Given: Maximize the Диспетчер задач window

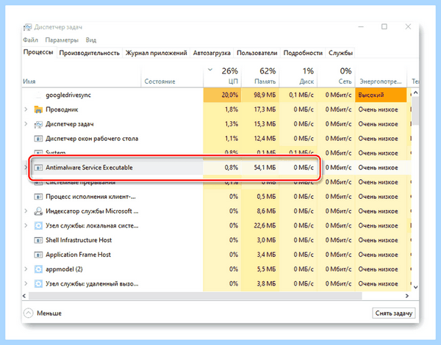Looking at the screenshot, I should 384,26.
